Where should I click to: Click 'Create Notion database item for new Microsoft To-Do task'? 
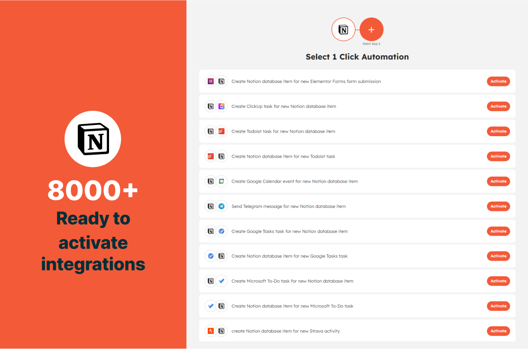pyautogui.click(x=292, y=306)
